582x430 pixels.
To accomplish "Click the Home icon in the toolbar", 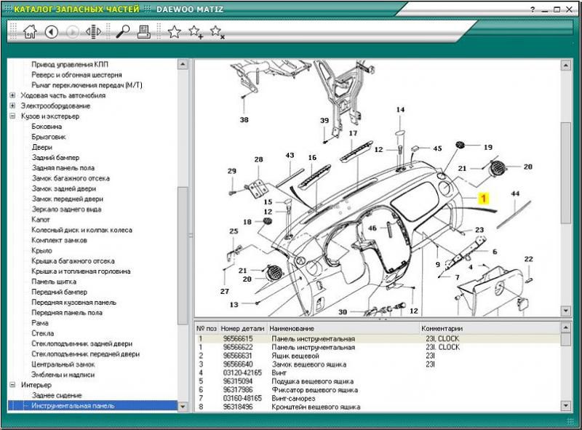I will pyautogui.click(x=30, y=31).
